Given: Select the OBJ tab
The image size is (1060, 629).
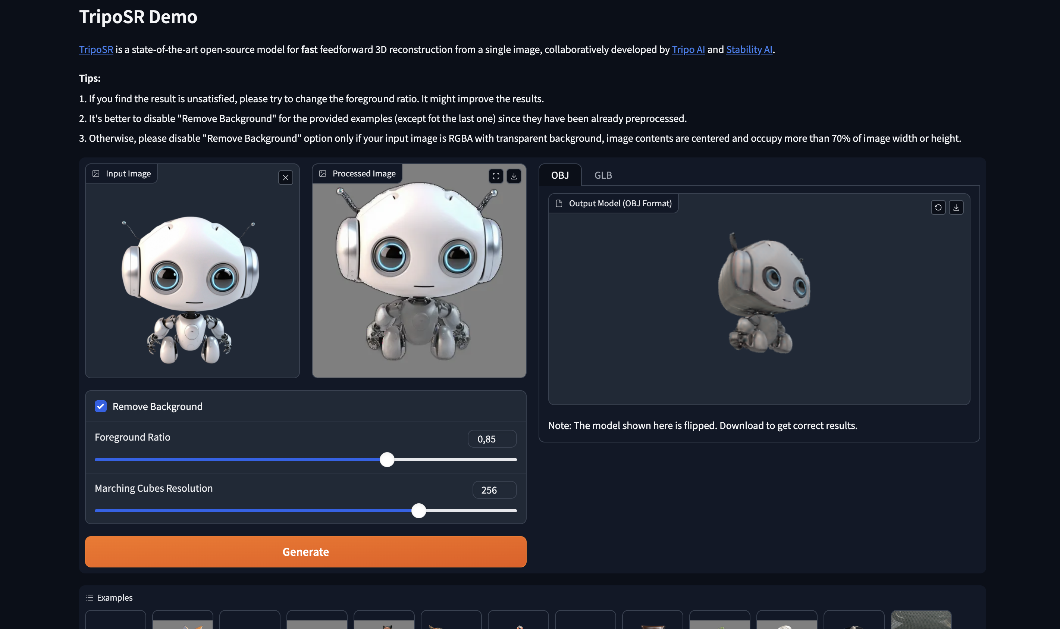Looking at the screenshot, I should [560, 175].
